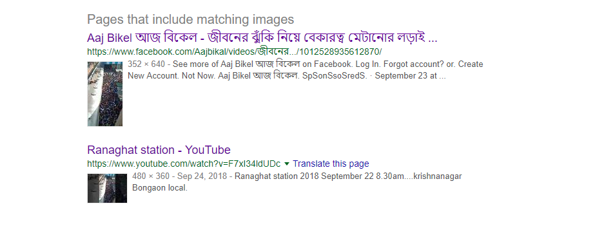Expand the green arrow beside the YouTube URL

tap(286, 164)
